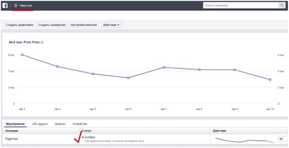289x148 pixels.
Task: Click the Название column header
Action: tap(12, 131)
